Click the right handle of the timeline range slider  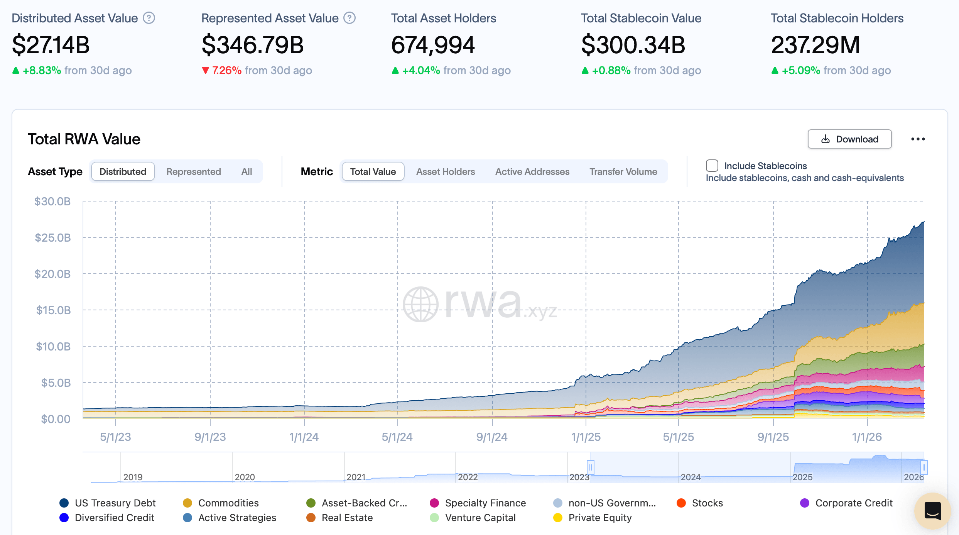click(x=924, y=467)
